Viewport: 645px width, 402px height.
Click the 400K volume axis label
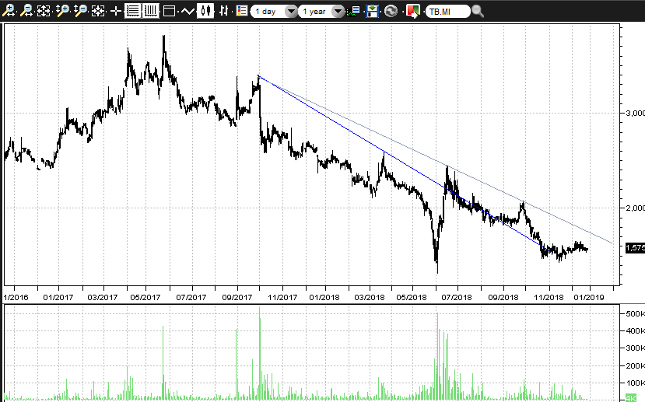635,331
